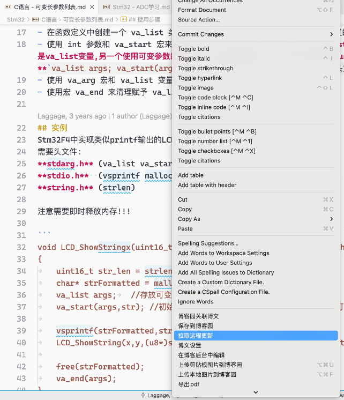Close the C语言 - 可变长参数列表.md tab

(x=92, y=7)
